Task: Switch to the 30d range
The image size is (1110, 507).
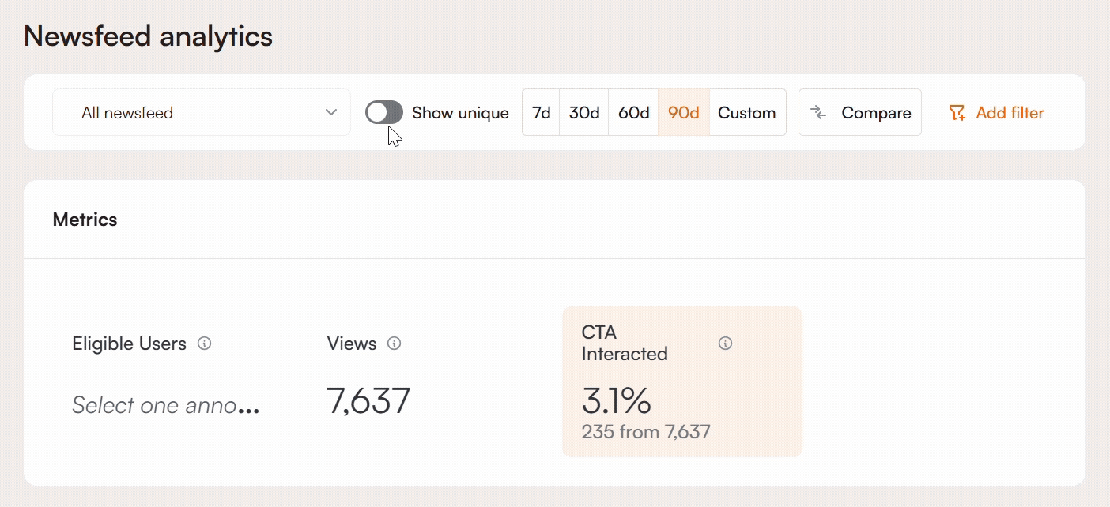Action: 584,113
